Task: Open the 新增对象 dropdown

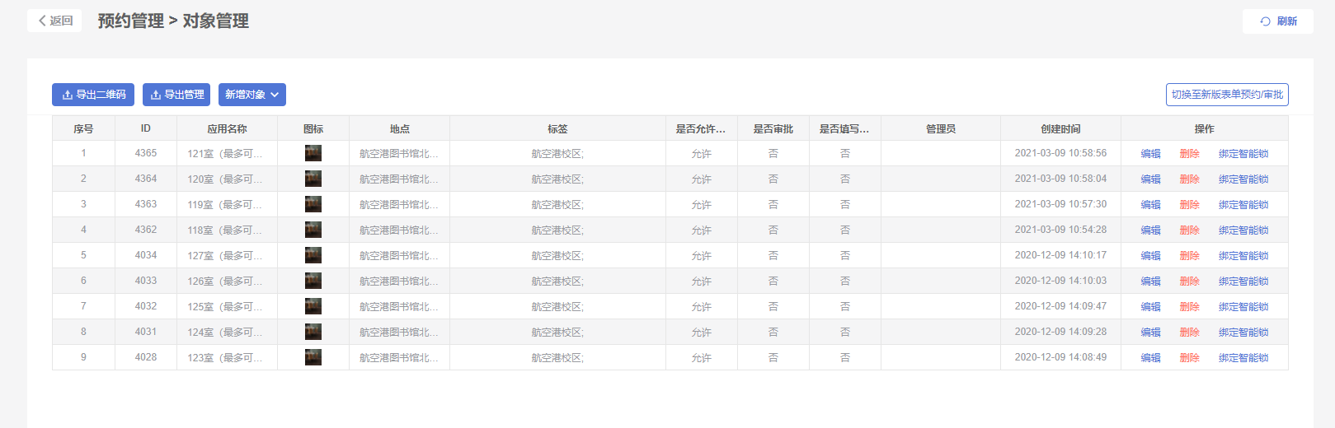Action: click(252, 95)
